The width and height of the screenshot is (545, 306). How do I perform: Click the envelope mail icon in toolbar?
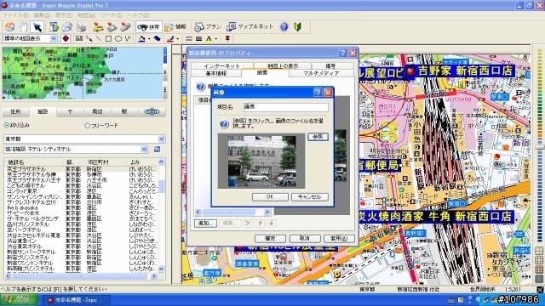pyautogui.click(x=67, y=26)
